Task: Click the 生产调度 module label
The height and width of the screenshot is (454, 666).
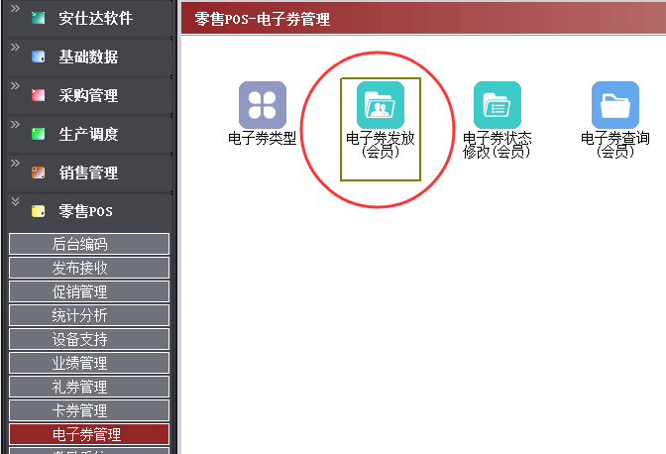Action: coord(88,134)
